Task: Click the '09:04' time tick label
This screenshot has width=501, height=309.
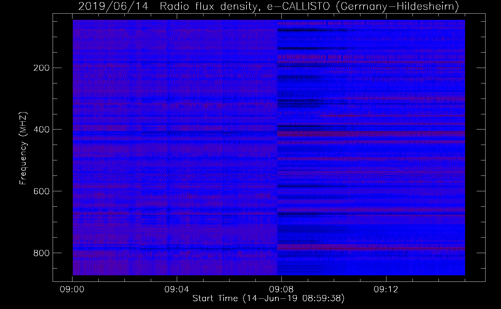Action: point(177,290)
